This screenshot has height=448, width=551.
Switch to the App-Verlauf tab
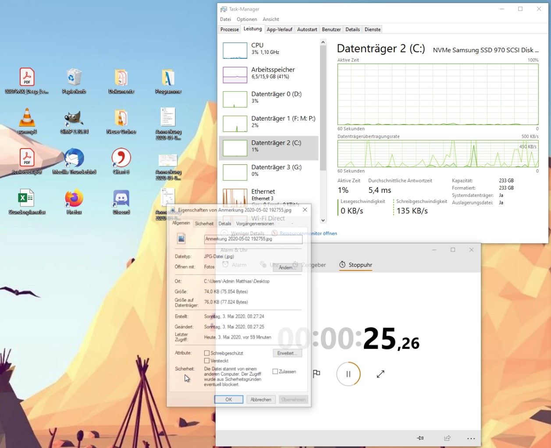click(x=279, y=29)
